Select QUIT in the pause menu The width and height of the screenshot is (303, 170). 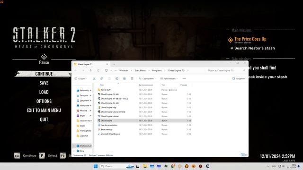point(44,119)
